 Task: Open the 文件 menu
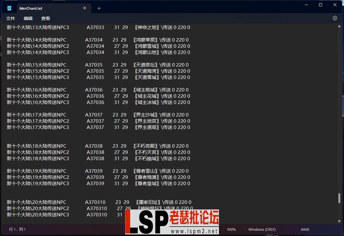coord(11,18)
